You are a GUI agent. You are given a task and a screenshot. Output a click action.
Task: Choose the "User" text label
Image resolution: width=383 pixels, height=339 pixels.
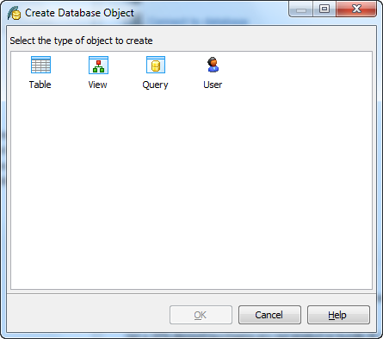(213, 85)
